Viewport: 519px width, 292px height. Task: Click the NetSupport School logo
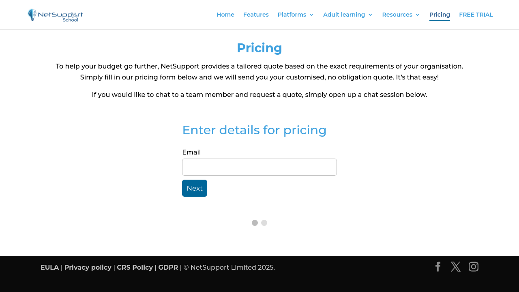56,15
